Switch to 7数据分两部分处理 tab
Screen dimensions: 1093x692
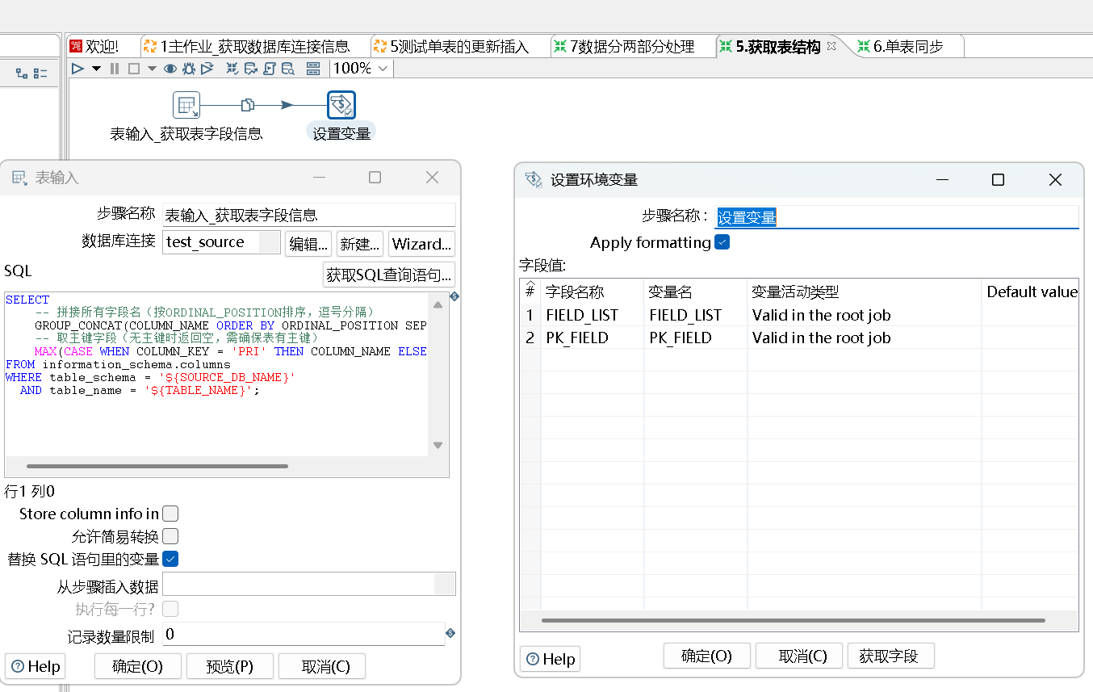(x=632, y=47)
